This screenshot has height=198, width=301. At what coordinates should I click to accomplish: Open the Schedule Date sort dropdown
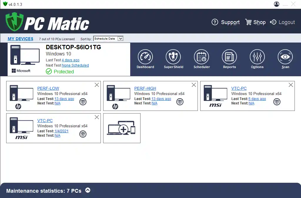point(108,38)
